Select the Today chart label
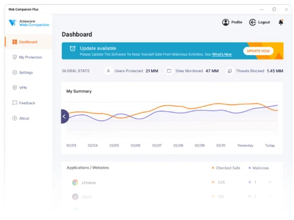Viewport: 294px width, 220px height. pos(270,145)
